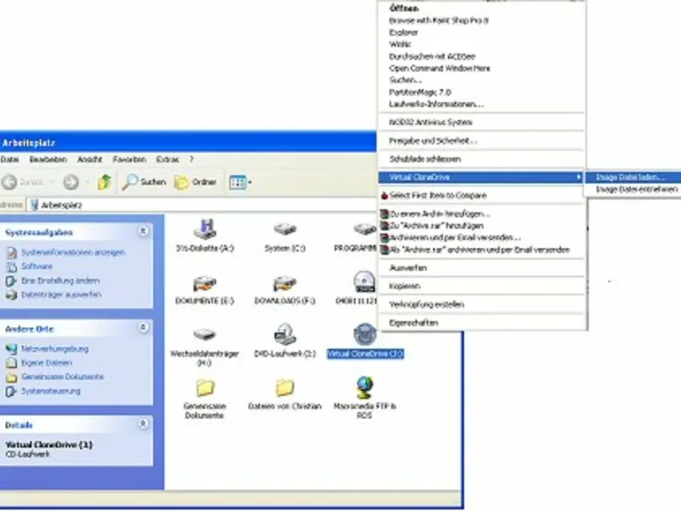Screen dimensions: 681x511
Task: Choose Open Command Window Here
Action: click(481, 68)
